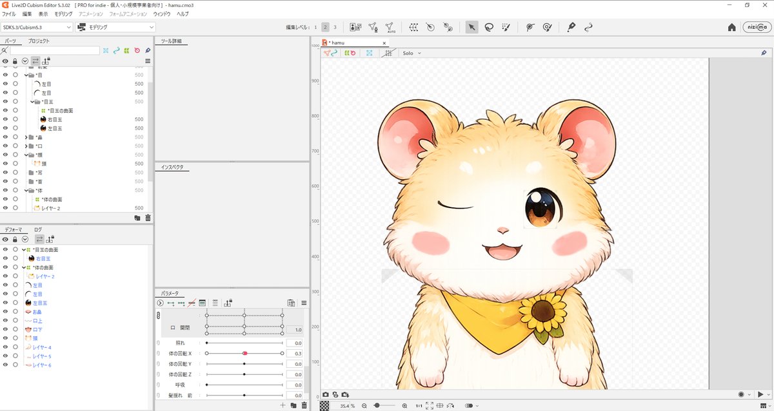
Task: Expand the *口 folder
Action: (x=26, y=146)
